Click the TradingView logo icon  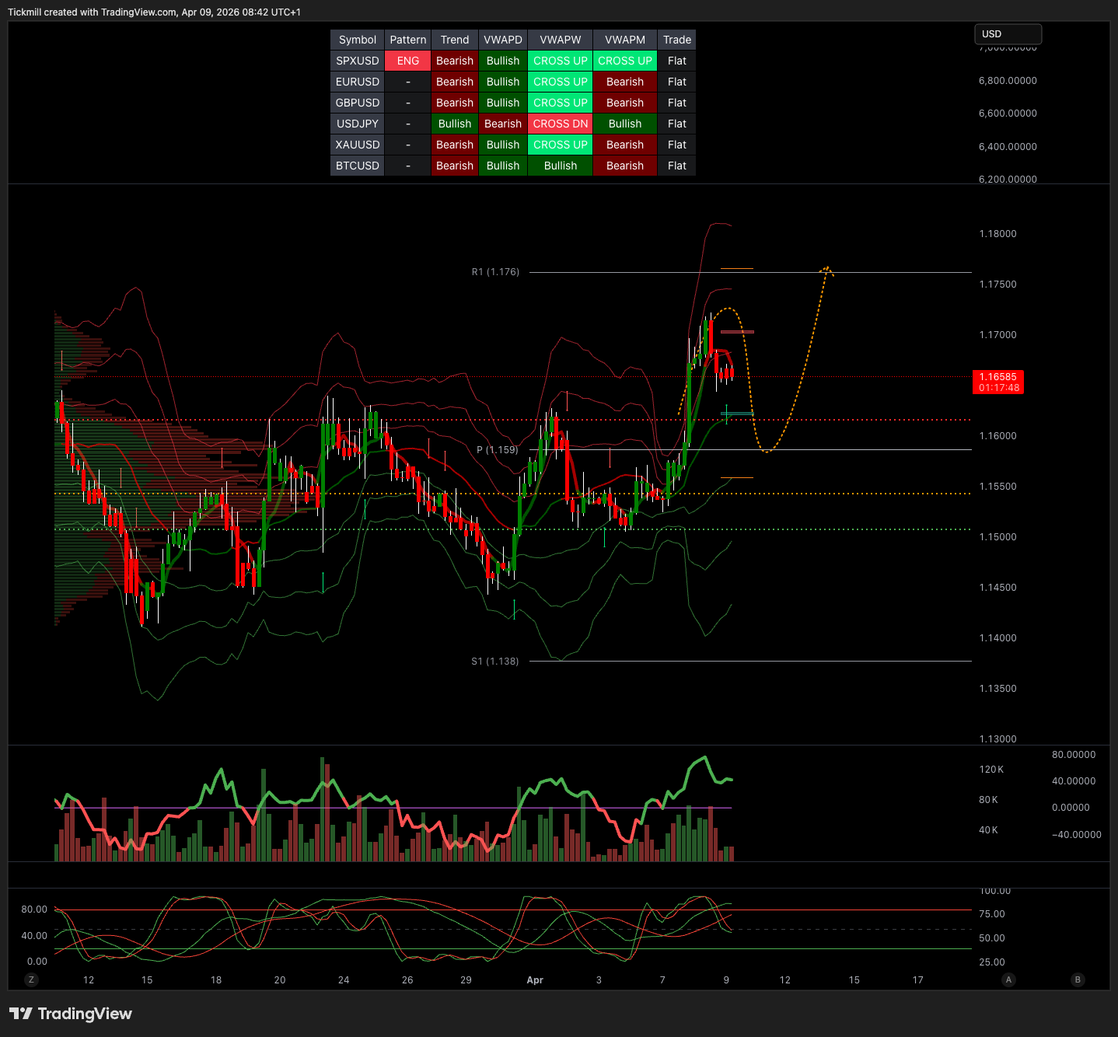pos(21,1014)
